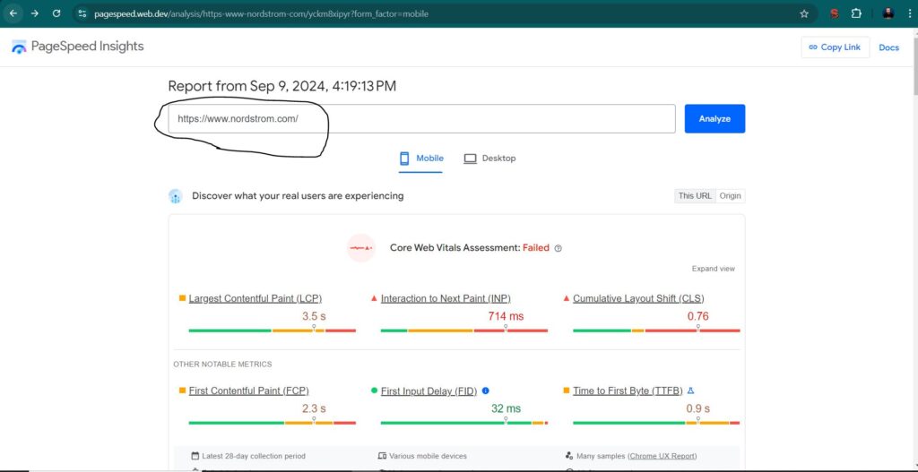
Task: Go back using the browser back arrow
Action: click(13, 13)
